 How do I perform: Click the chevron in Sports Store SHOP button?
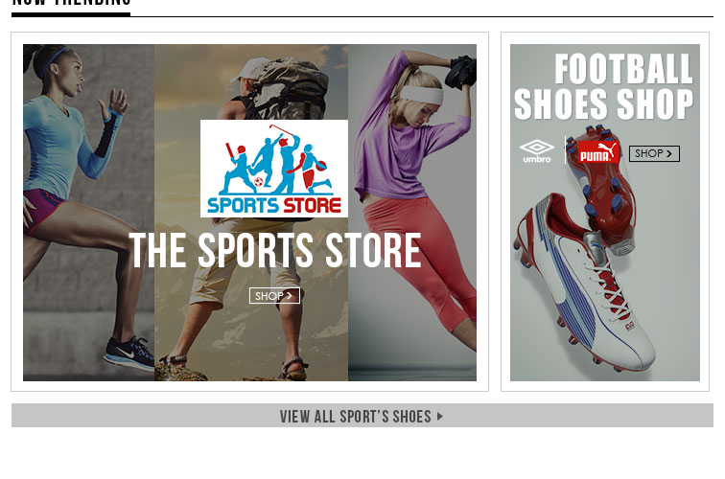point(290,296)
